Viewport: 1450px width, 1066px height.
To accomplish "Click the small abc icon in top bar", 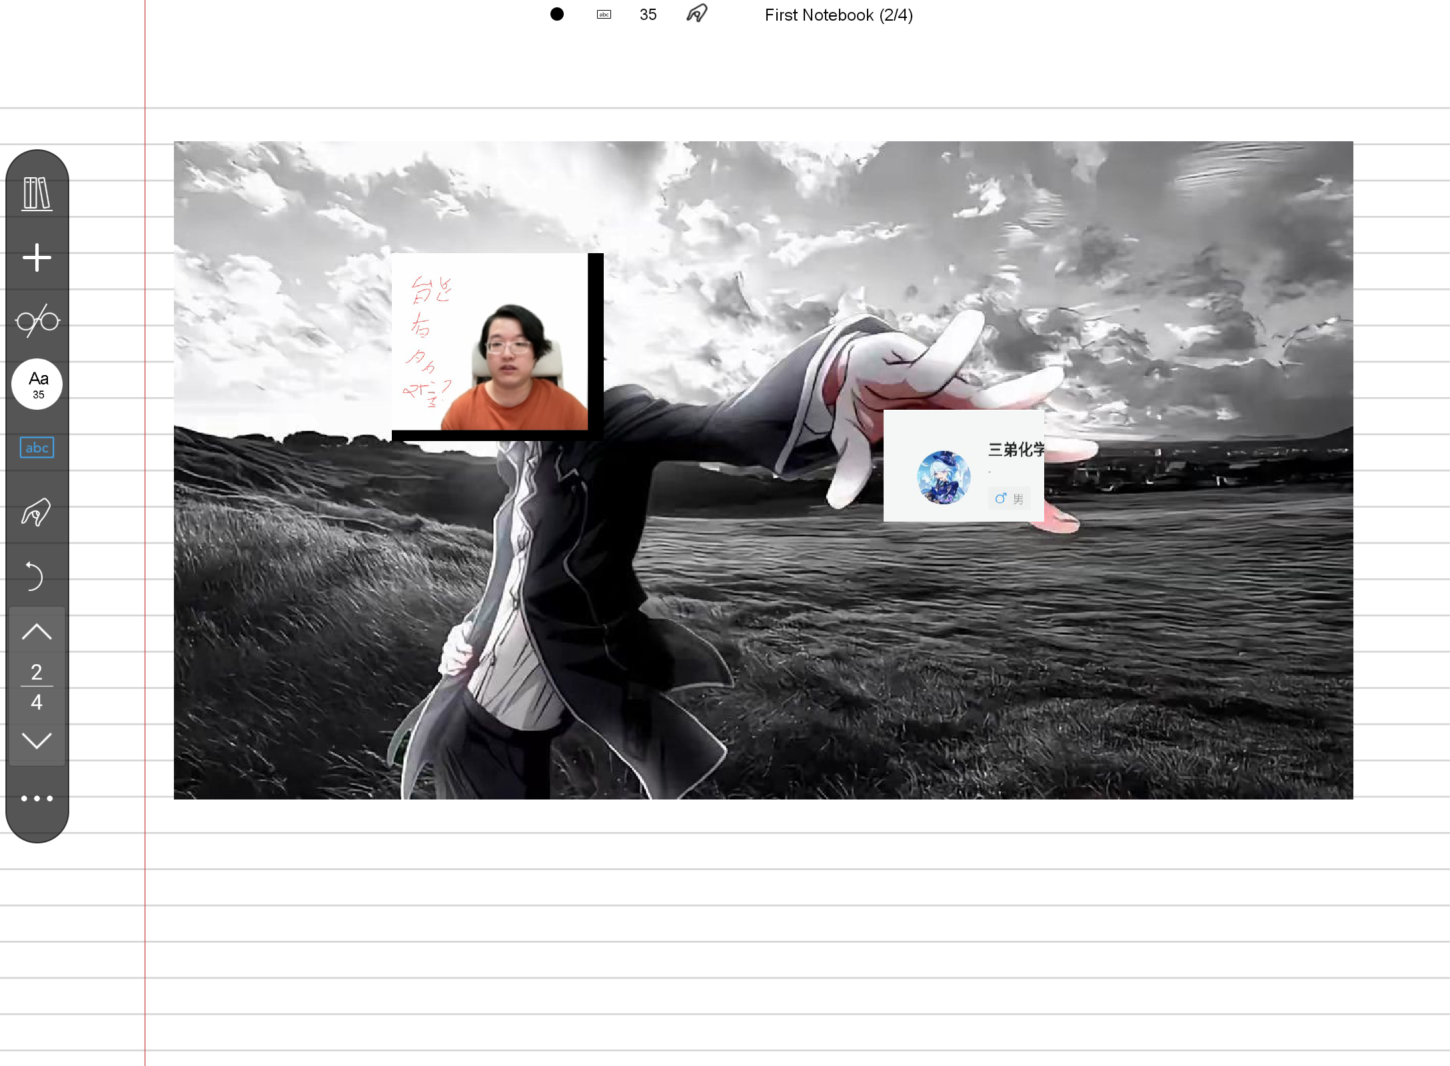I will [x=604, y=14].
